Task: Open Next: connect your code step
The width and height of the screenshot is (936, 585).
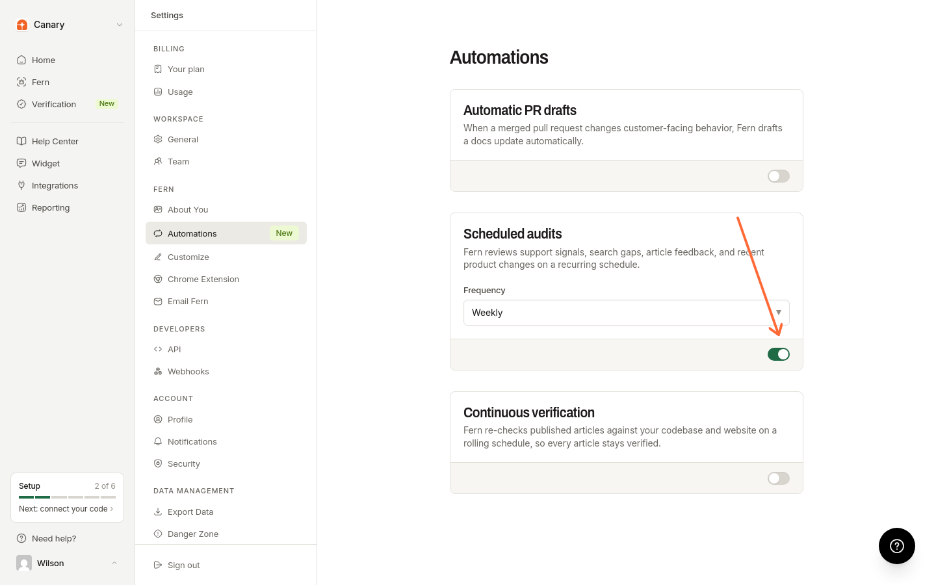Action: tap(66, 509)
